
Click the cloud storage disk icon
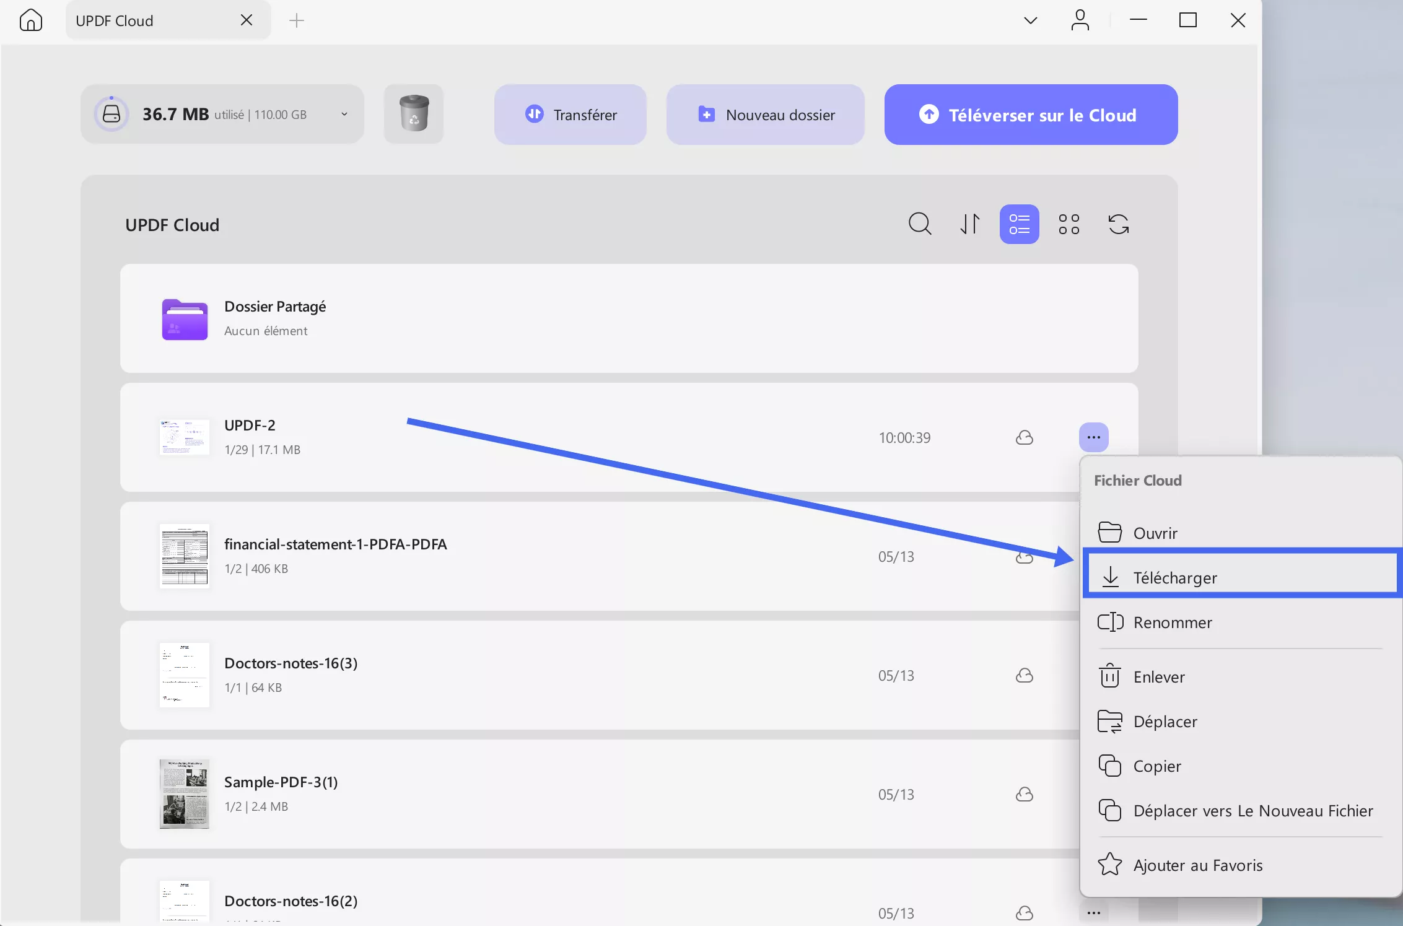111,114
